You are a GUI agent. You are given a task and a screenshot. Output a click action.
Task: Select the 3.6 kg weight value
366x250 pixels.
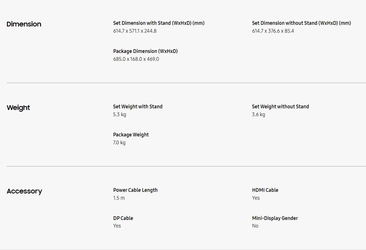(258, 115)
